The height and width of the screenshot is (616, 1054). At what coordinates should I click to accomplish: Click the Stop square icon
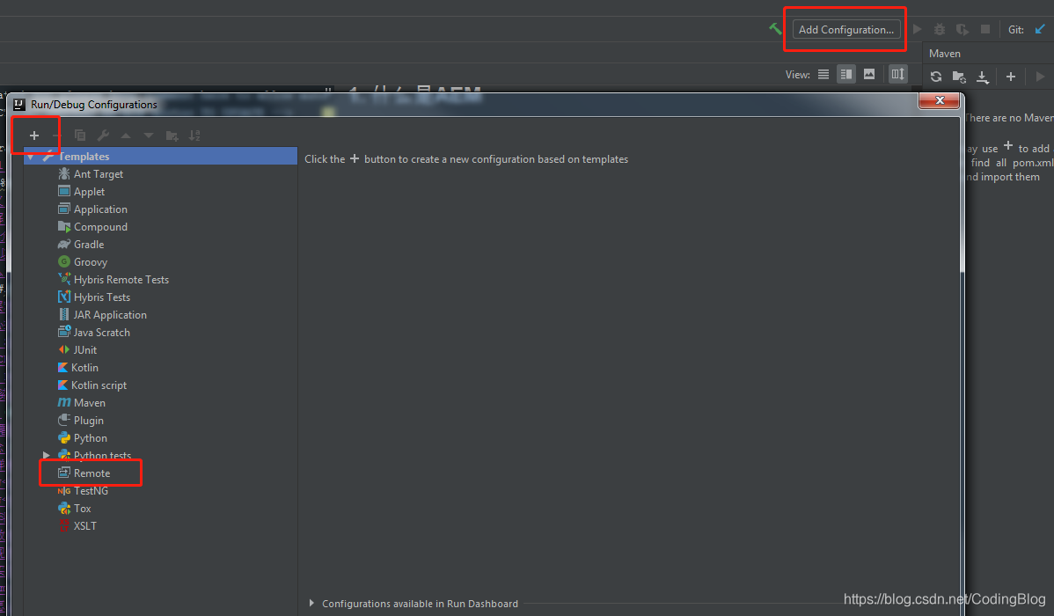pyautogui.click(x=985, y=30)
